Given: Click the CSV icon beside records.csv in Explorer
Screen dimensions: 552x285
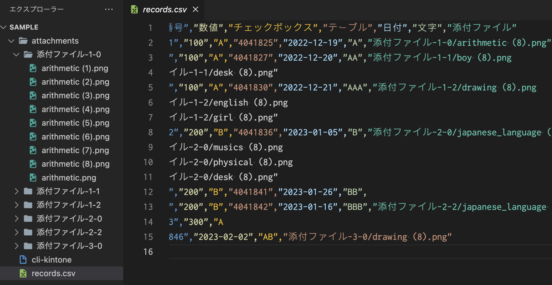Looking at the screenshot, I should pyautogui.click(x=23, y=273).
